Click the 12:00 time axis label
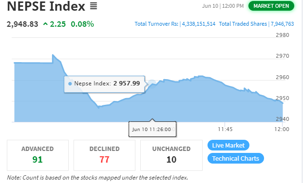The height and width of the screenshot is (183, 303). (282, 129)
